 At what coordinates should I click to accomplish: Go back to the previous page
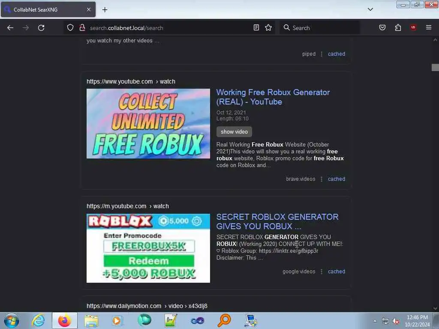point(10,28)
